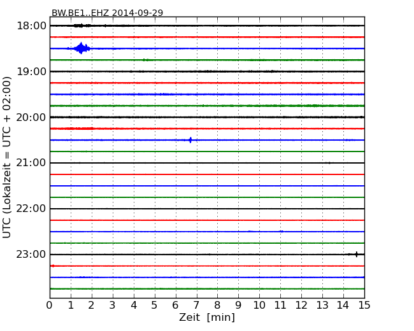The image size is (414, 331).
Task: Click the 21:00 time label
Action: 31,163
